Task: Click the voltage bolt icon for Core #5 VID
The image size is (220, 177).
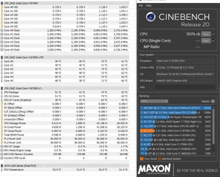Action: 2,27
